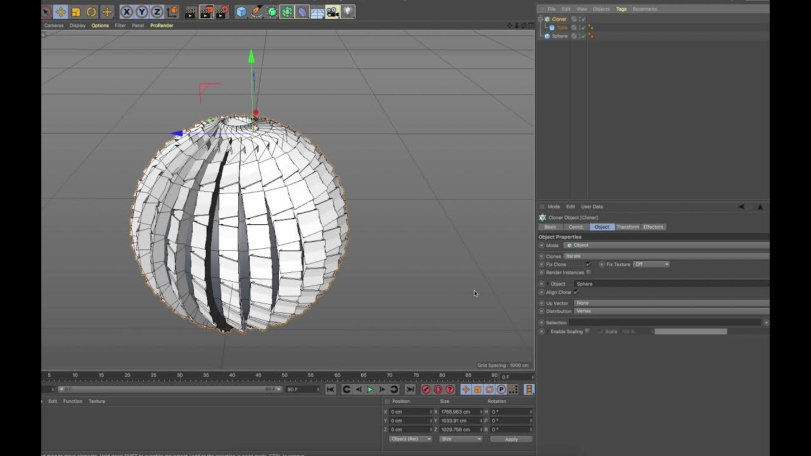The height and width of the screenshot is (456, 811).
Task: Click the Apply button
Action: tap(511, 439)
